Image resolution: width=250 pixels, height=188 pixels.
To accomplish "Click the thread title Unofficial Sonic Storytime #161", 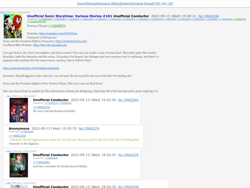I will click(69, 16).
